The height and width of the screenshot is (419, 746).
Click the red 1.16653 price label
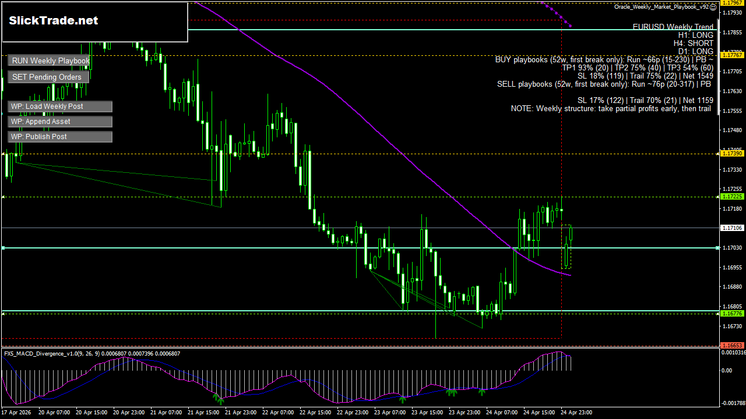click(x=732, y=346)
